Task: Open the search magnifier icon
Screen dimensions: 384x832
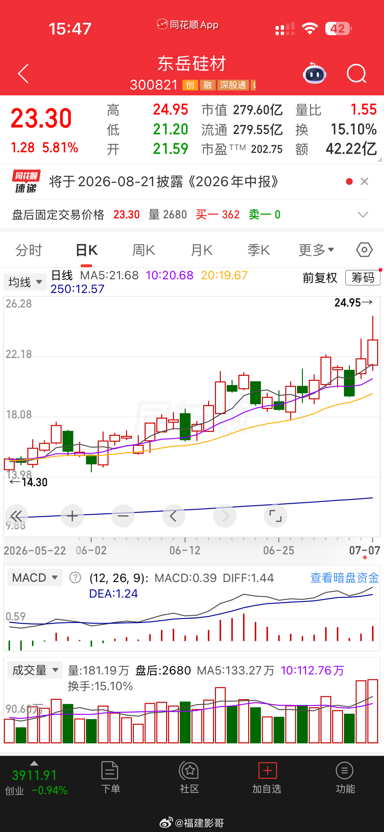Action: (x=356, y=74)
